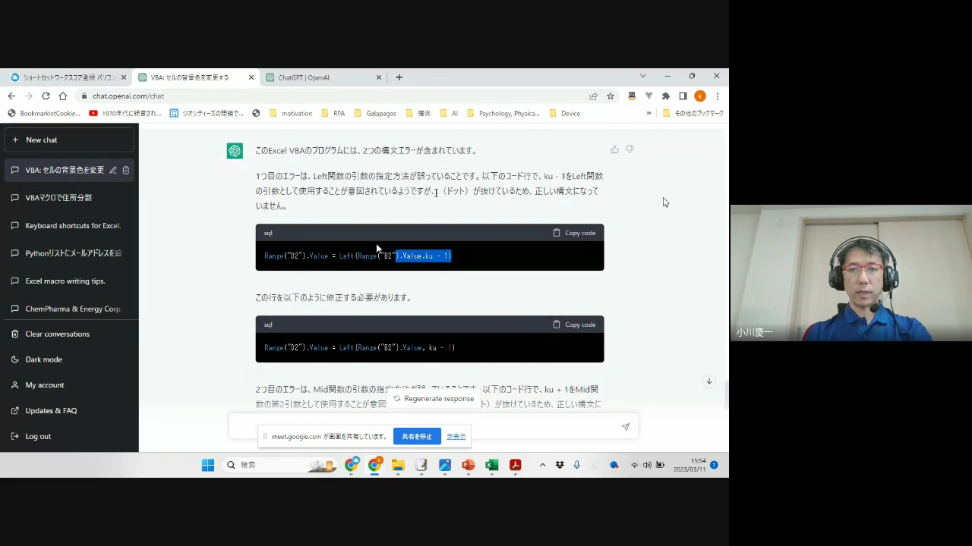Screen dimensions: 972x546
Task: Click the scroll-to-bottom arrow button
Action: coord(708,381)
